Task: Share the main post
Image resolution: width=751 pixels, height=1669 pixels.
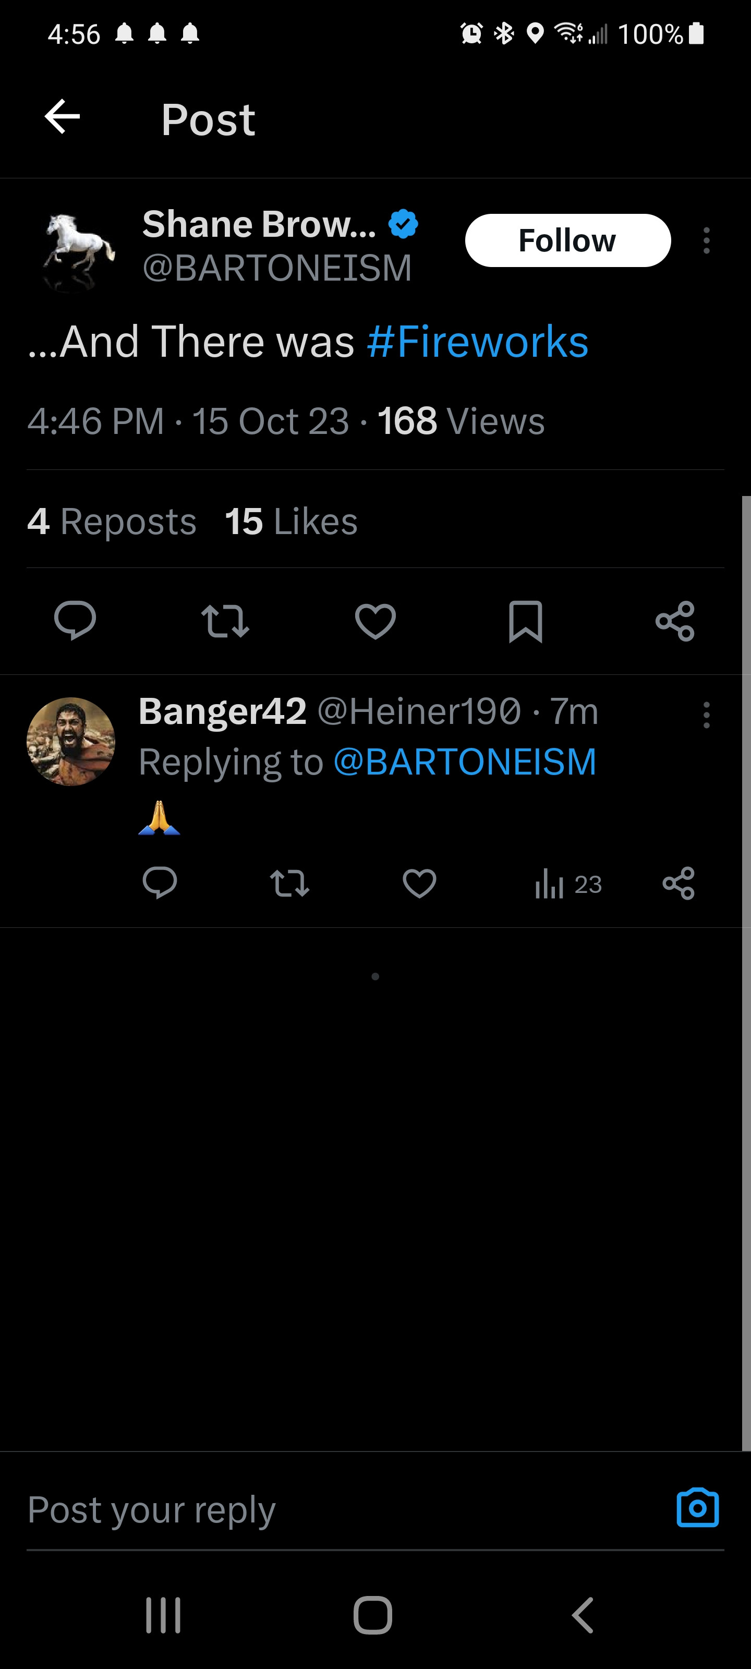Action: [674, 621]
